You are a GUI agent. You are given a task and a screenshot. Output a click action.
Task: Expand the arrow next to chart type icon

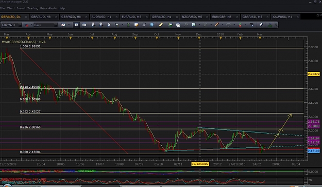pyautogui.click(x=69, y=25)
